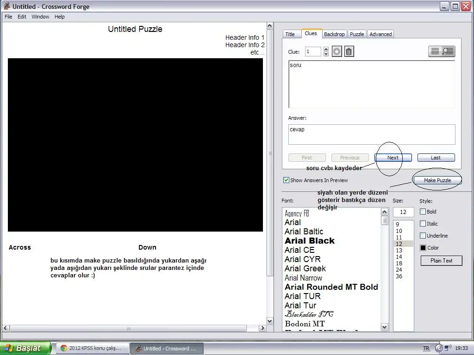This screenshot has width=474, height=355.
Task: Enable the Italic style checkbox
Action: (x=423, y=224)
